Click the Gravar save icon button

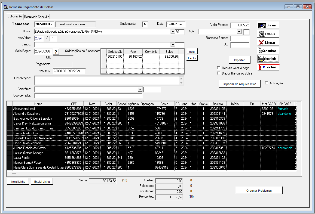click(x=262, y=25)
